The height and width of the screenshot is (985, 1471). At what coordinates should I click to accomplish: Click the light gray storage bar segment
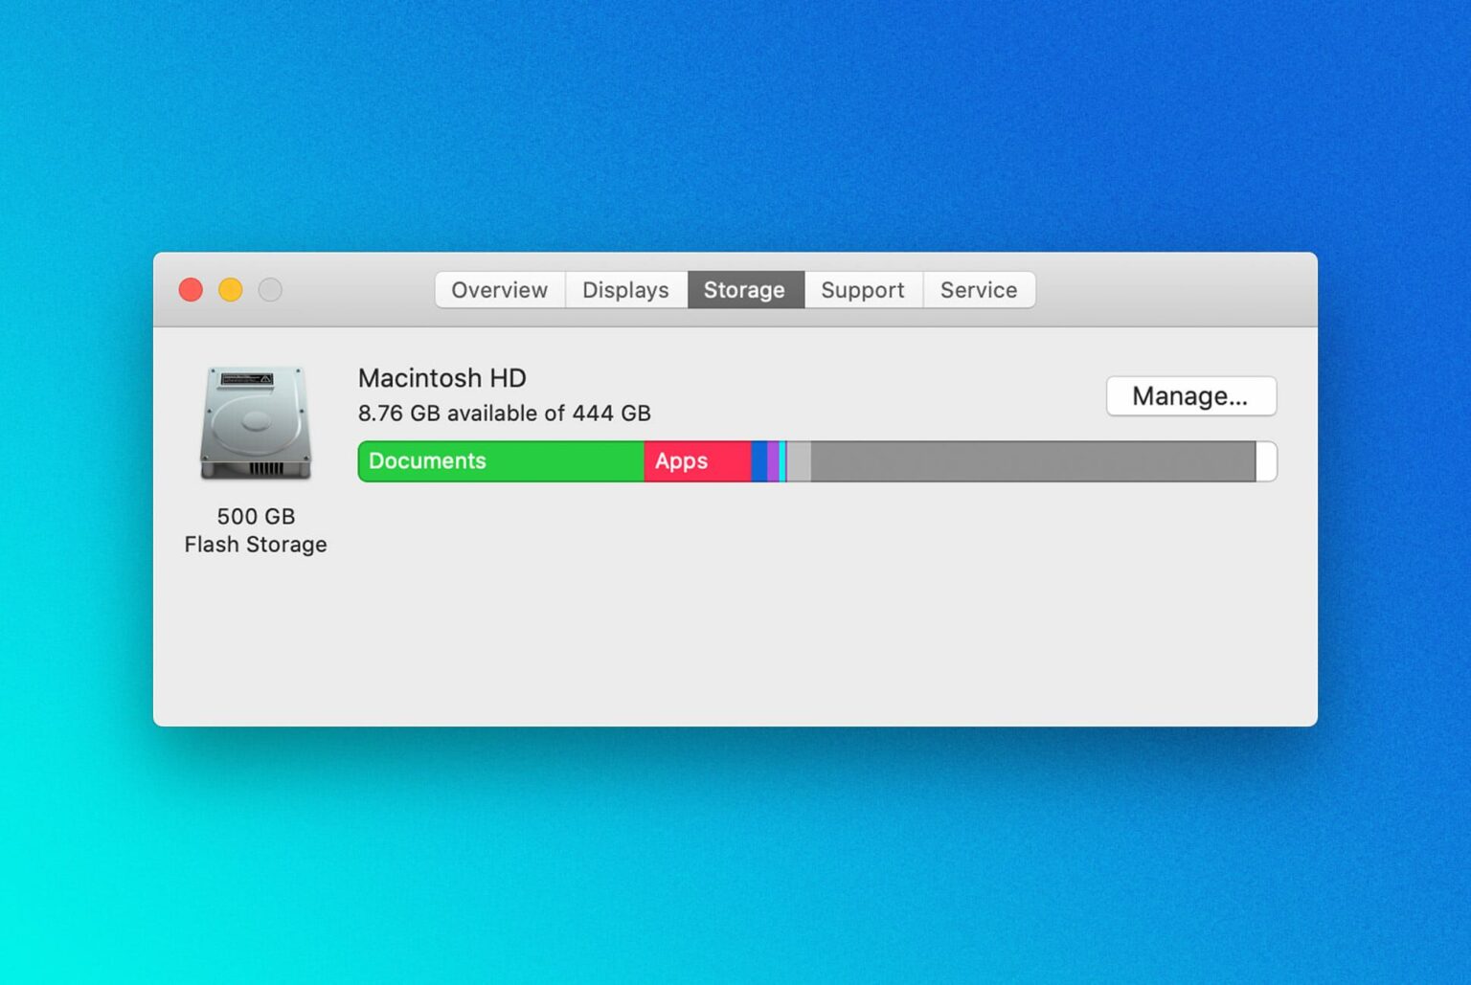click(x=799, y=461)
